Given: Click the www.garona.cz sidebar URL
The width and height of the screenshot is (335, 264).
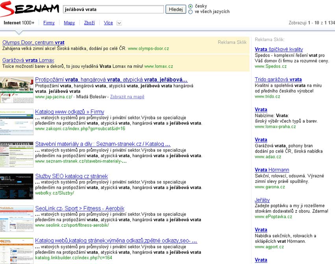Looking at the screenshot, I should pos(270,187).
